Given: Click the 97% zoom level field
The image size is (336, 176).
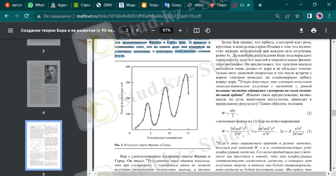Looking at the screenshot, I should pyautogui.click(x=166, y=30).
